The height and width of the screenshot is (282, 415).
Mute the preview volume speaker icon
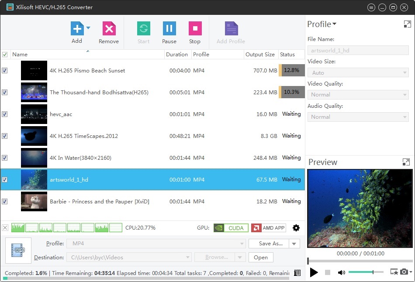click(x=341, y=272)
